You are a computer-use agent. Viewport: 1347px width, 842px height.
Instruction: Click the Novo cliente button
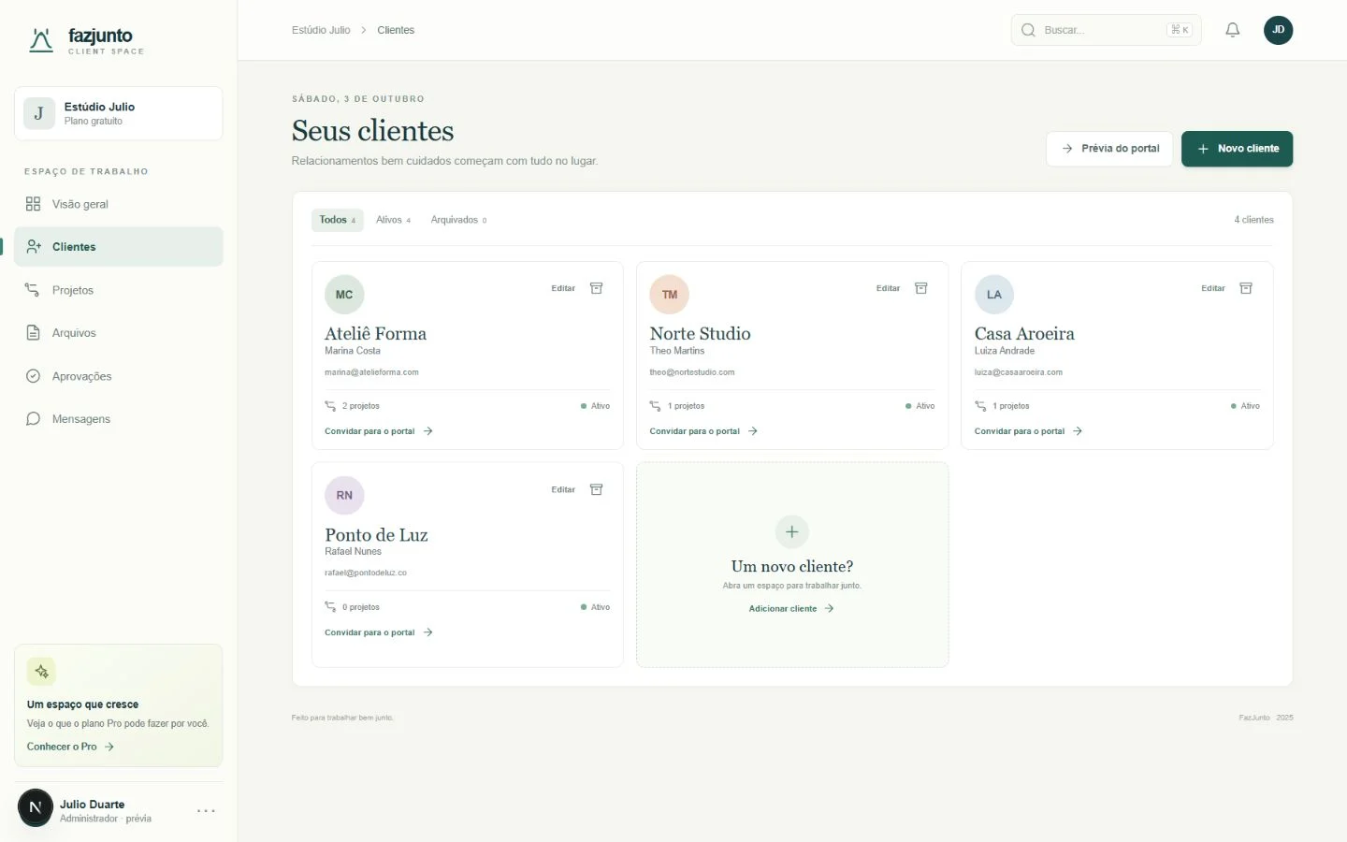point(1237,149)
